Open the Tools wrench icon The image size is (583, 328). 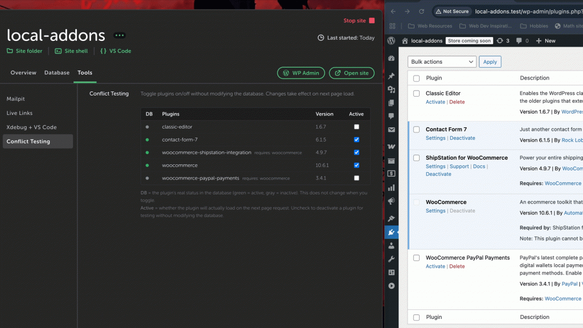[x=391, y=260]
